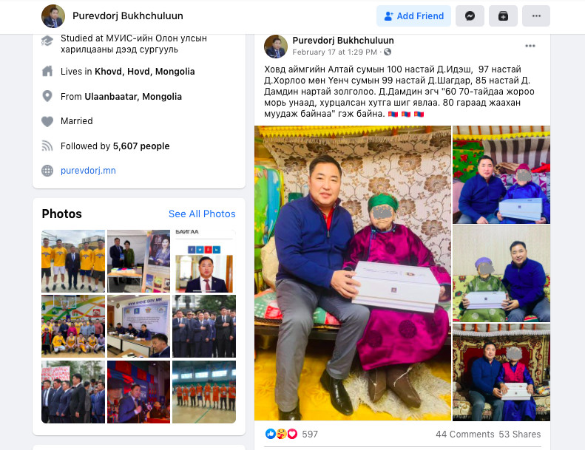This screenshot has width=585, height=450.
Task: Open the profile three-dots options menu
Action: 536,16
